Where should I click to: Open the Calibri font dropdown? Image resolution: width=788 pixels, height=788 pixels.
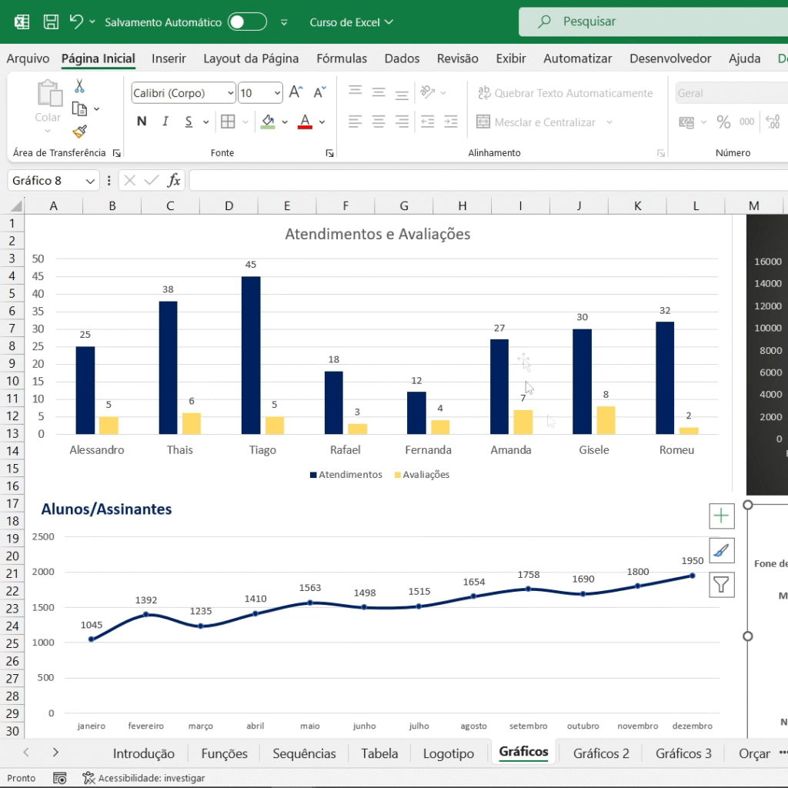pos(182,92)
